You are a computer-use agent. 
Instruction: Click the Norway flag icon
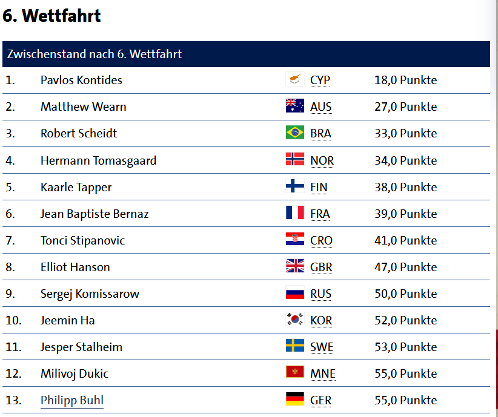coord(295,159)
